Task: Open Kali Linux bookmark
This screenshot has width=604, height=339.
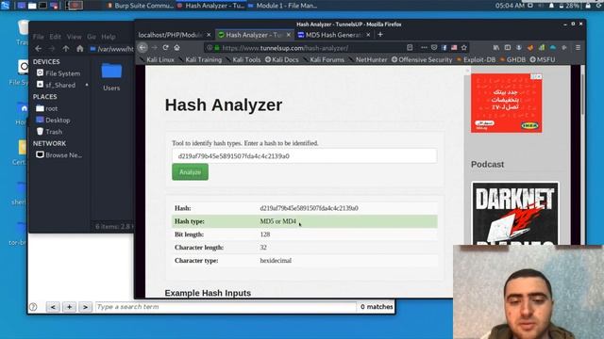Action: pyautogui.click(x=158, y=59)
